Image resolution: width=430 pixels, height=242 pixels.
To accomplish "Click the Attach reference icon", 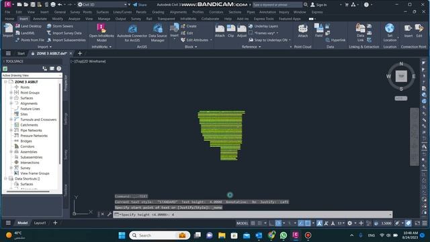I will point(220,31).
